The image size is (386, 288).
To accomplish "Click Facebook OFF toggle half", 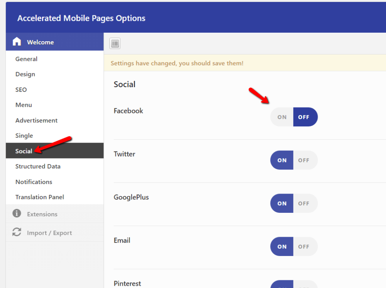I will [305, 117].
